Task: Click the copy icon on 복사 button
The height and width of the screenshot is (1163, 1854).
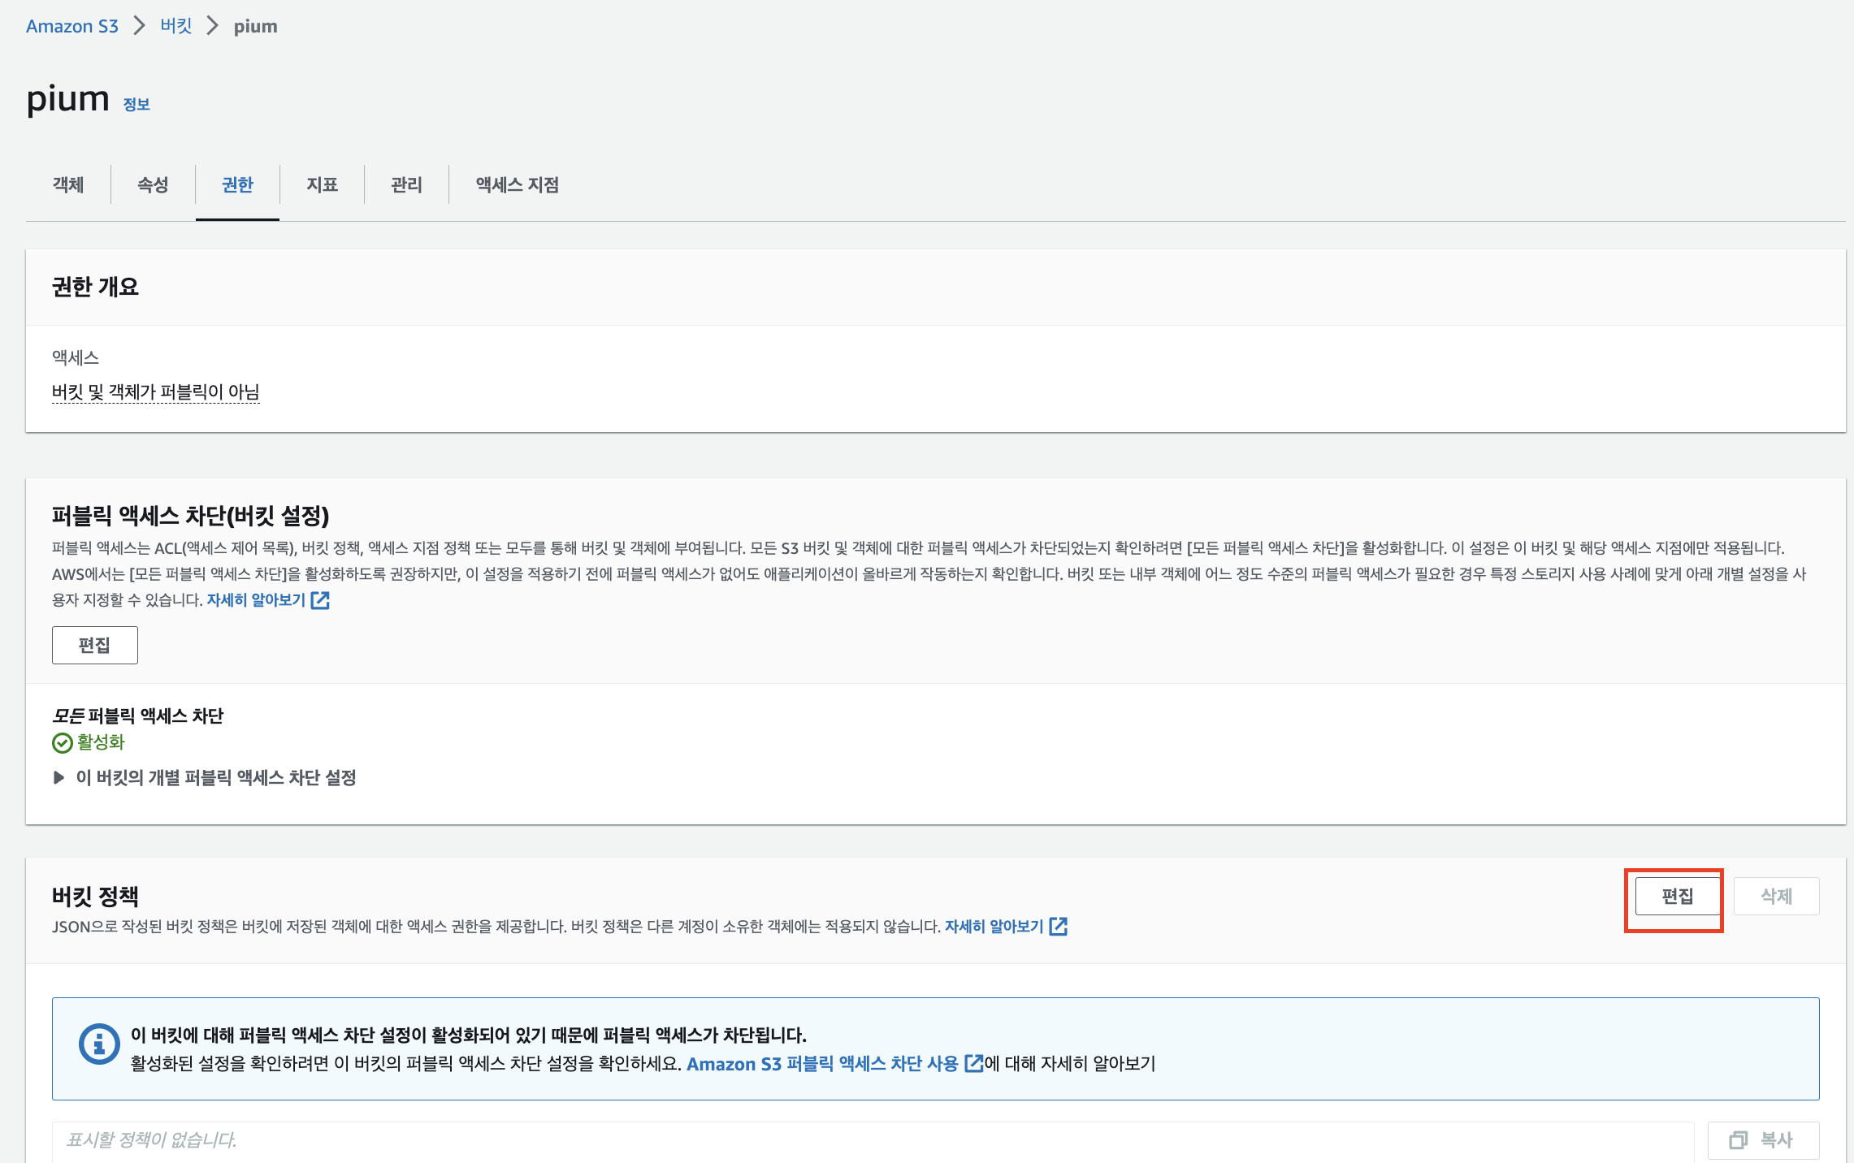Action: coord(1738,1140)
